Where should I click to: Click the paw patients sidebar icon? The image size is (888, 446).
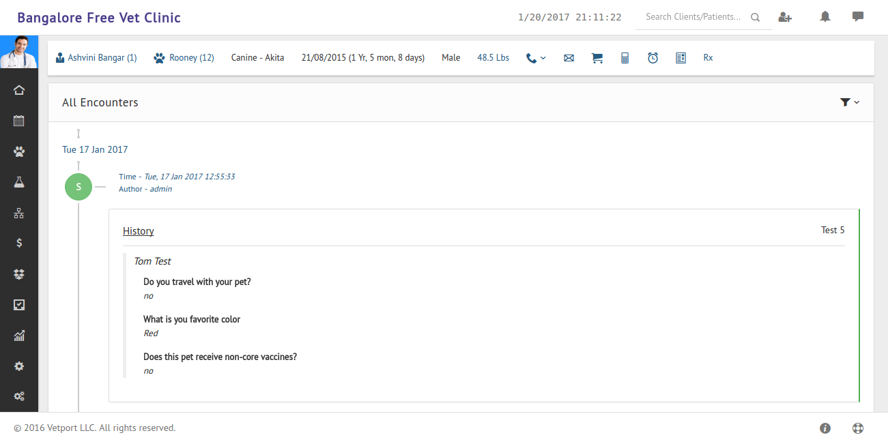[19, 151]
